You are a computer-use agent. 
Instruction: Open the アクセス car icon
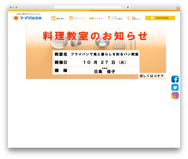click(91, 18)
